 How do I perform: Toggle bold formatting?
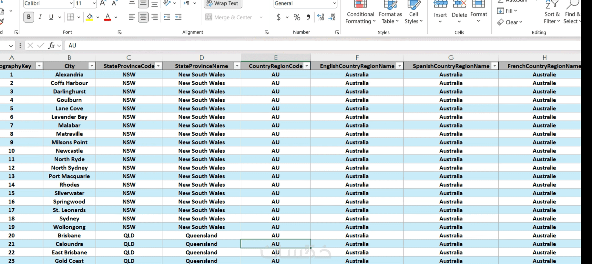[29, 17]
